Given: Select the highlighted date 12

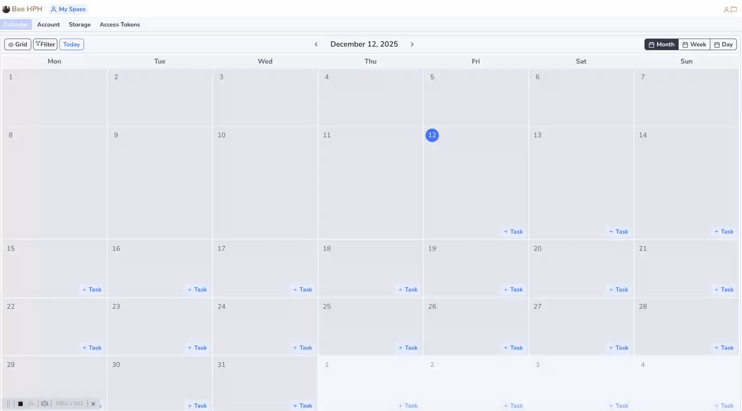Looking at the screenshot, I should click(x=432, y=135).
